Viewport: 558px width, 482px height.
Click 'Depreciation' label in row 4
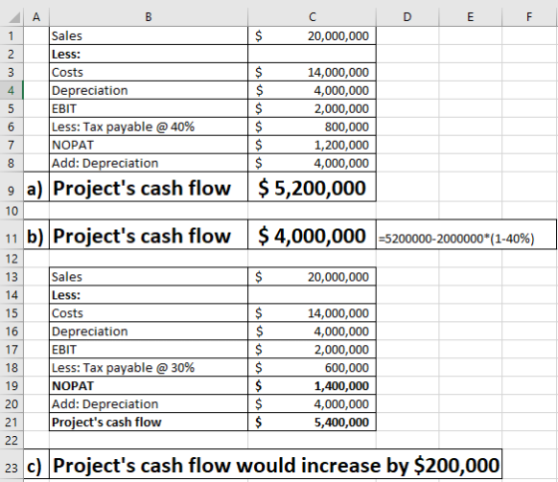coord(148,90)
